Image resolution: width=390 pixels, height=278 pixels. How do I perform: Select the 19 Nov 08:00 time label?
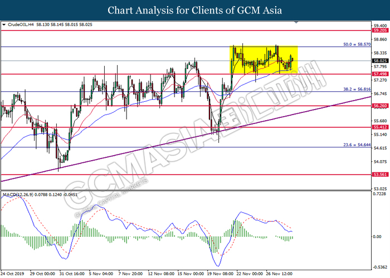[x=218, y=274]
